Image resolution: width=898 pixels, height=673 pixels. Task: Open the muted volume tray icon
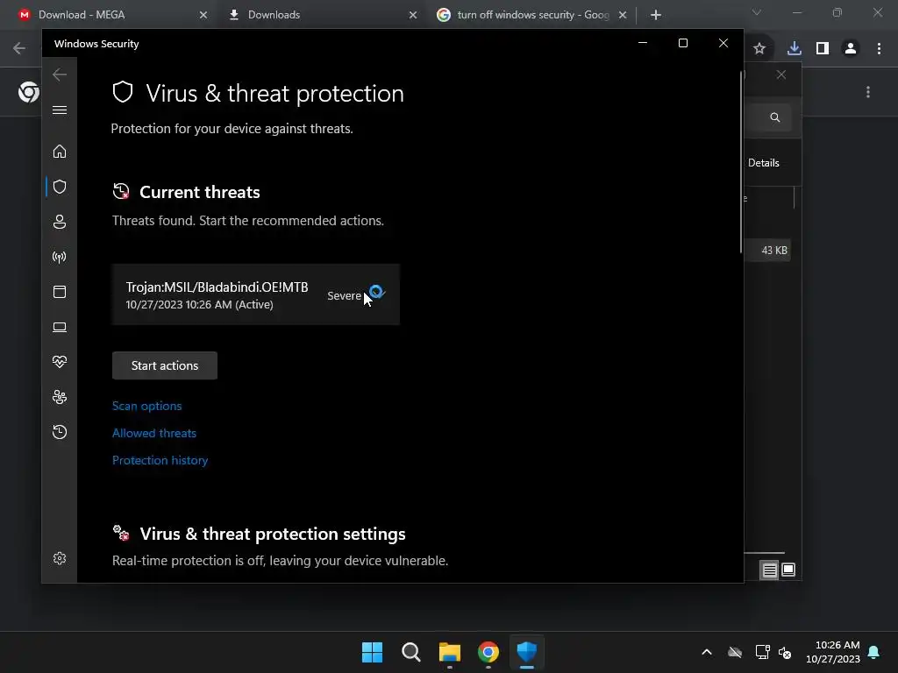coord(785,652)
